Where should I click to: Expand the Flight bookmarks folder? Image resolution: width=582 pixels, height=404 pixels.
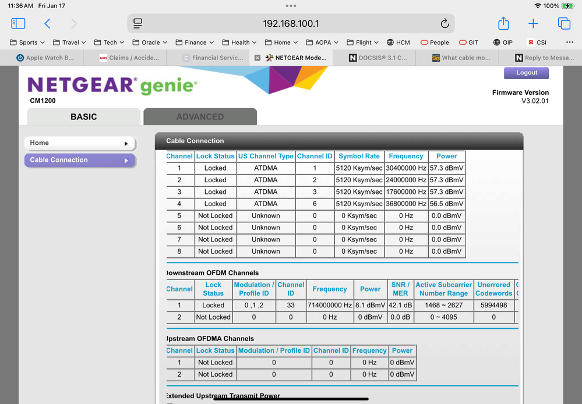point(362,42)
